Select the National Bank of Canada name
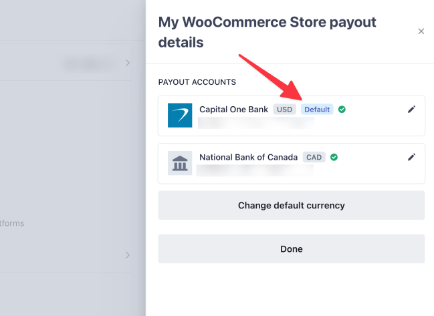This screenshot has width=434, height=316. [248, 158]
